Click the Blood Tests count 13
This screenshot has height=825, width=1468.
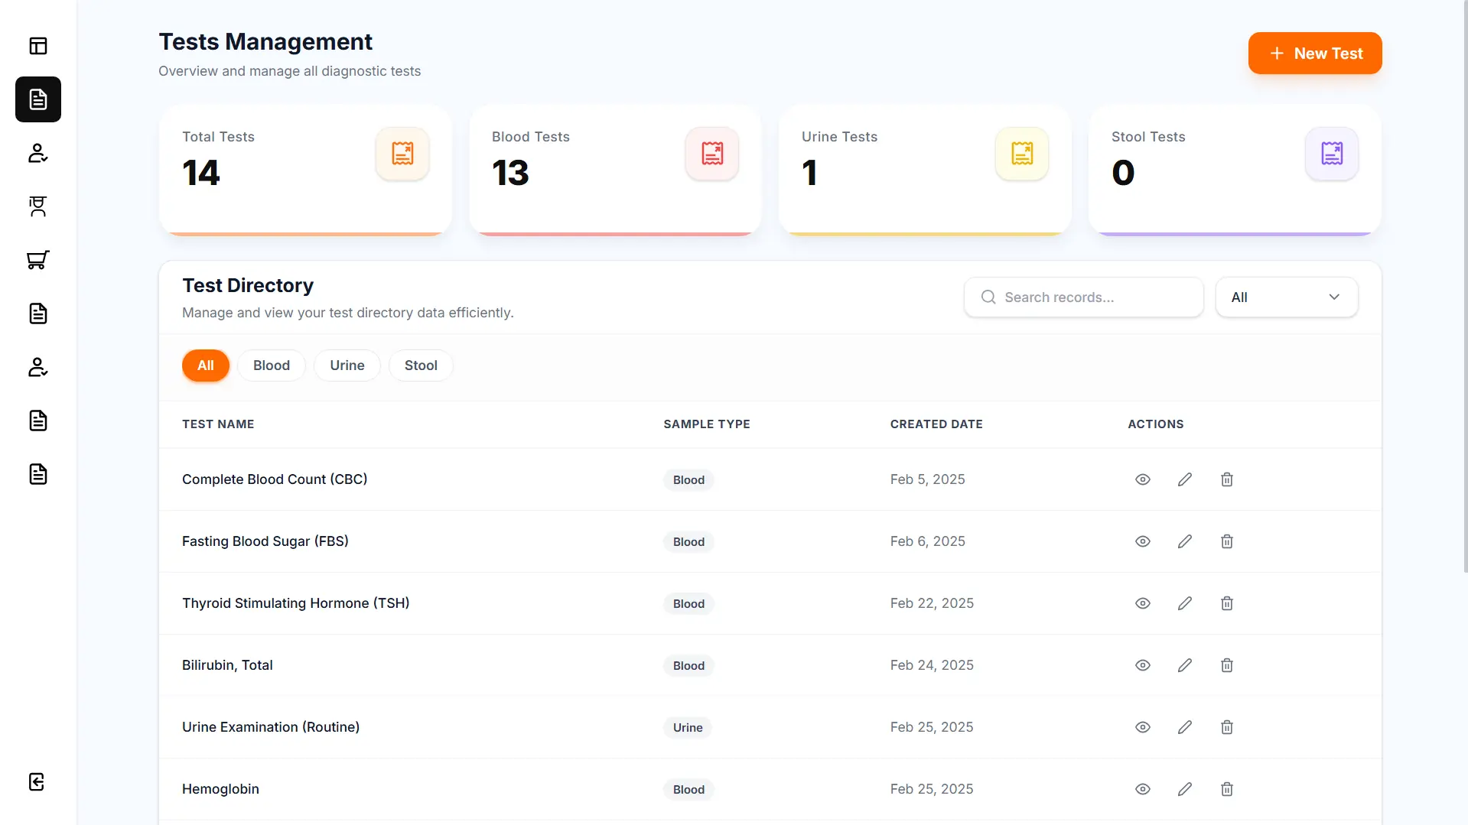[x=510, y=173]
